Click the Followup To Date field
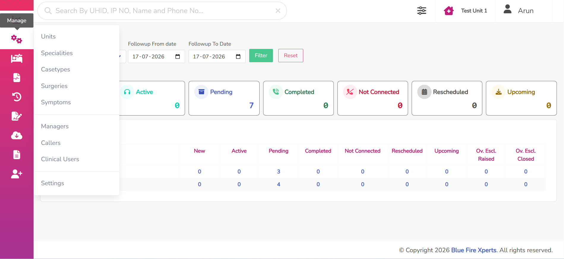 217,57
